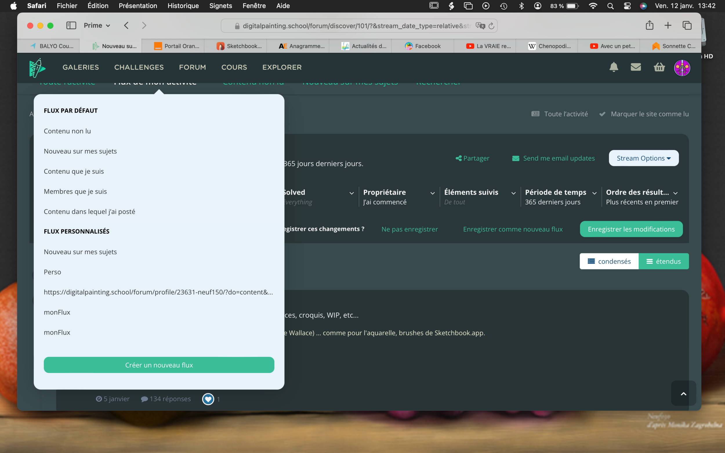
Task: Open the user avatar menu
Action: pyautogui.click(x=682, y=68)
